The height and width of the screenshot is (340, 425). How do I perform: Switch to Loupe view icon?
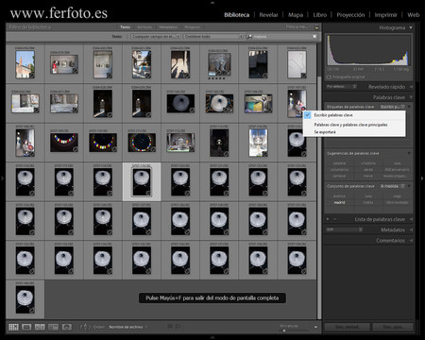(x=26, y=327)
